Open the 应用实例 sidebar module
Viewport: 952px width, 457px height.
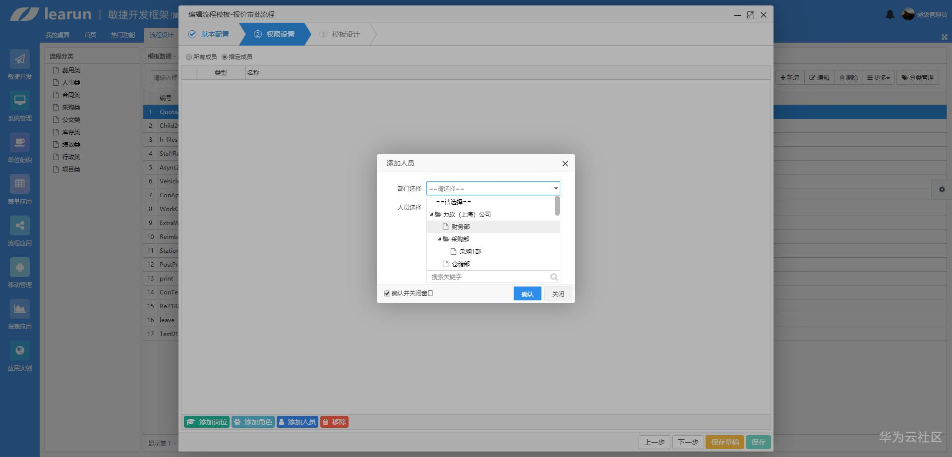(x=20, y=356)
